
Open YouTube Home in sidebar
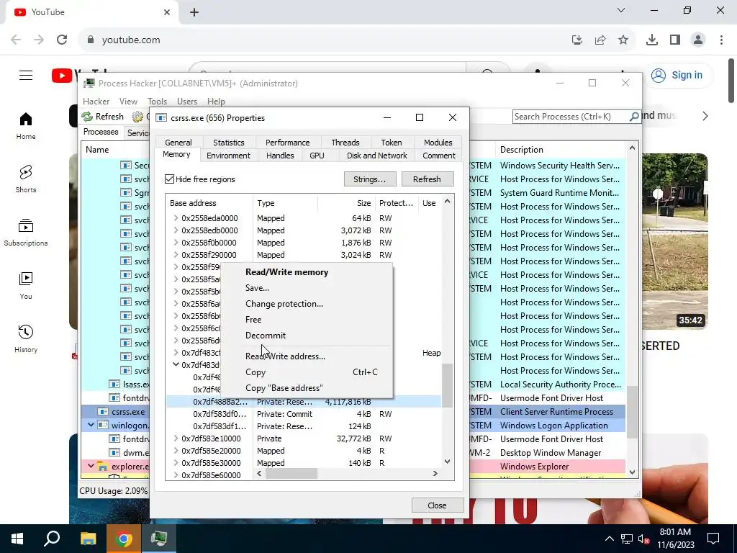click(26, 126)
